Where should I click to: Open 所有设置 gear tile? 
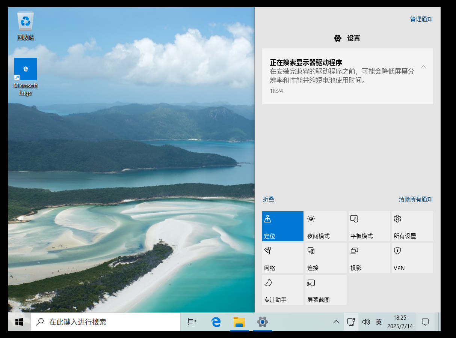[412, 226]
